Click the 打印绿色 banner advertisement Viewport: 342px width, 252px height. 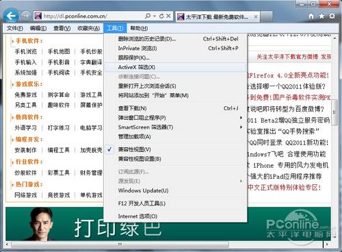tap(168, 224)
